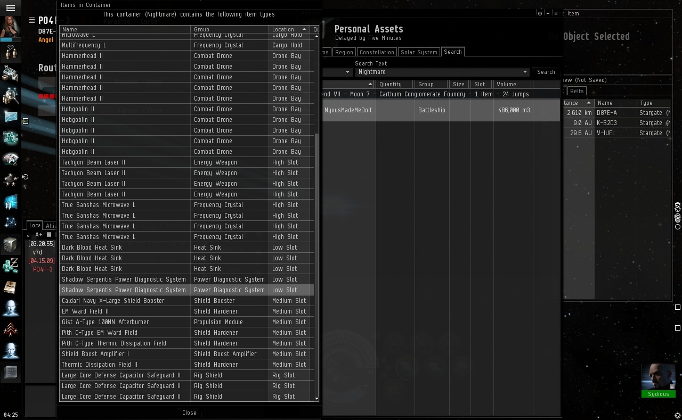The height and width of the screenshot is (420, 682).
Task: Minimize the Personal Assets window
Action: [548, 13]
